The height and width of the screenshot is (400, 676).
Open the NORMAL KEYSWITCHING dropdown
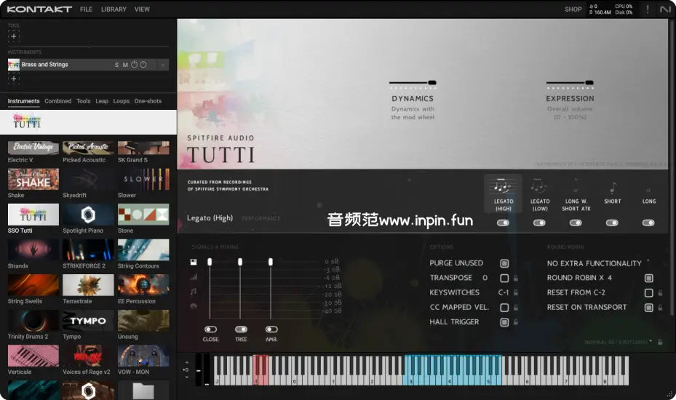click(619, 343)
